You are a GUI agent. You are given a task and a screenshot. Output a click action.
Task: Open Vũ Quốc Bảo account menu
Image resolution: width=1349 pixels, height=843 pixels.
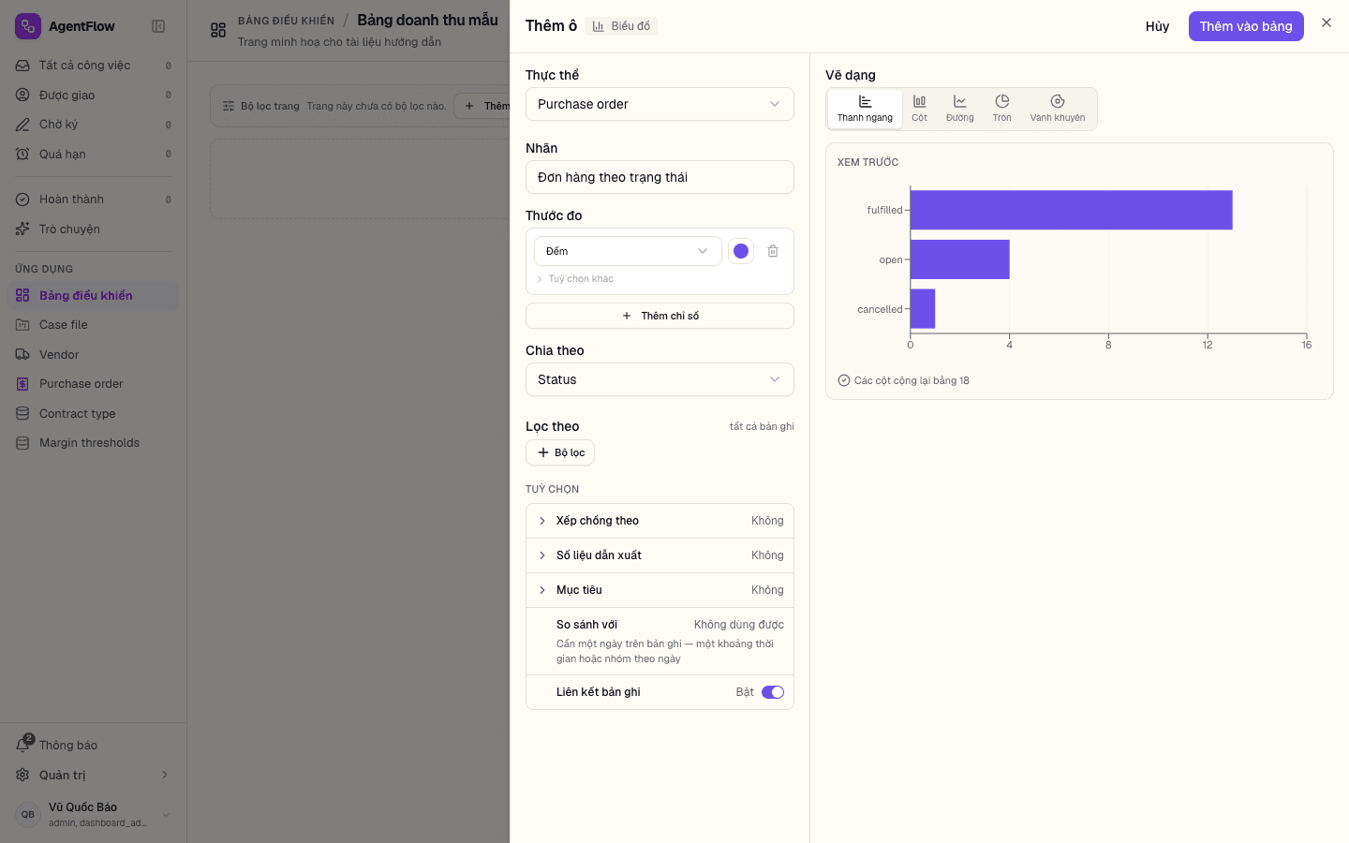94,814
